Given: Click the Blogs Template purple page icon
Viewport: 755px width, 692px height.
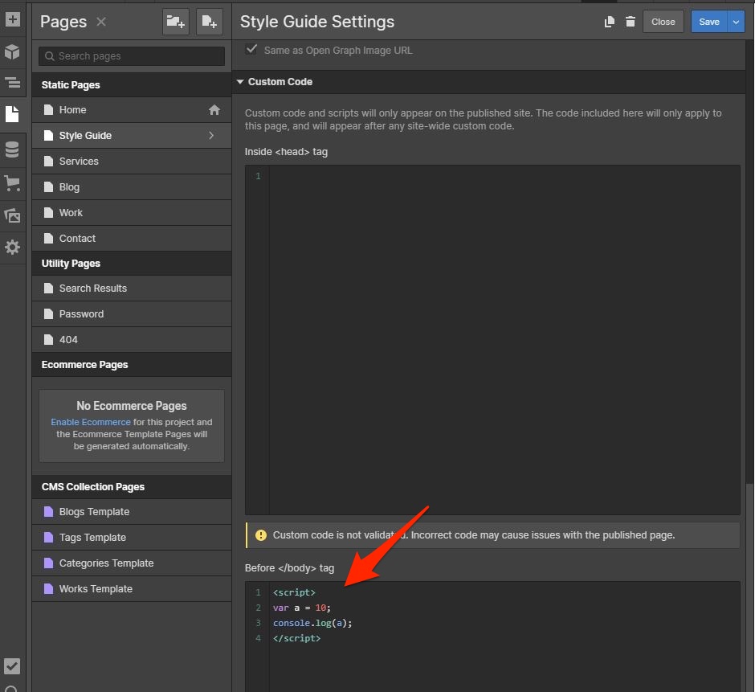Looking at the screenshot, I should [x=49, y=512].
